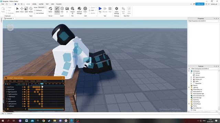Click the quick-access Play button in title toolbar
The image size is (220, 123).
(x=15, y=4)
